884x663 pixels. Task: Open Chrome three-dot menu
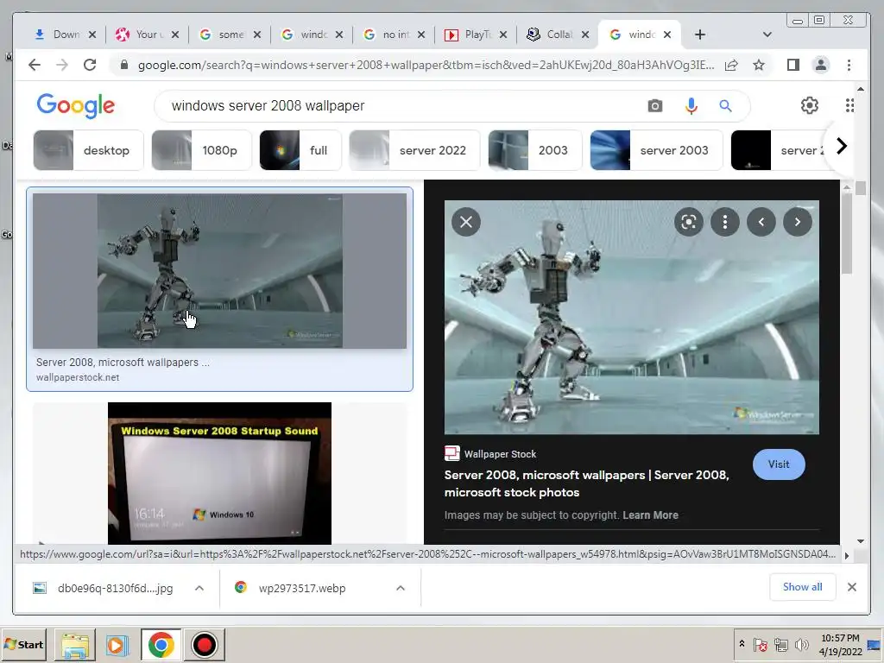[x=849, y=65]
